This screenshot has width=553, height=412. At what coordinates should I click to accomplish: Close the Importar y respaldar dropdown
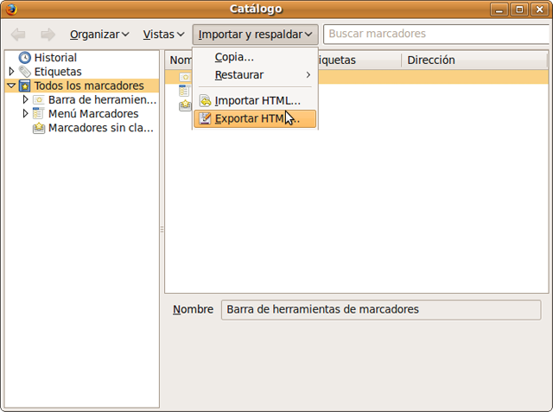[x=256, y=35]
